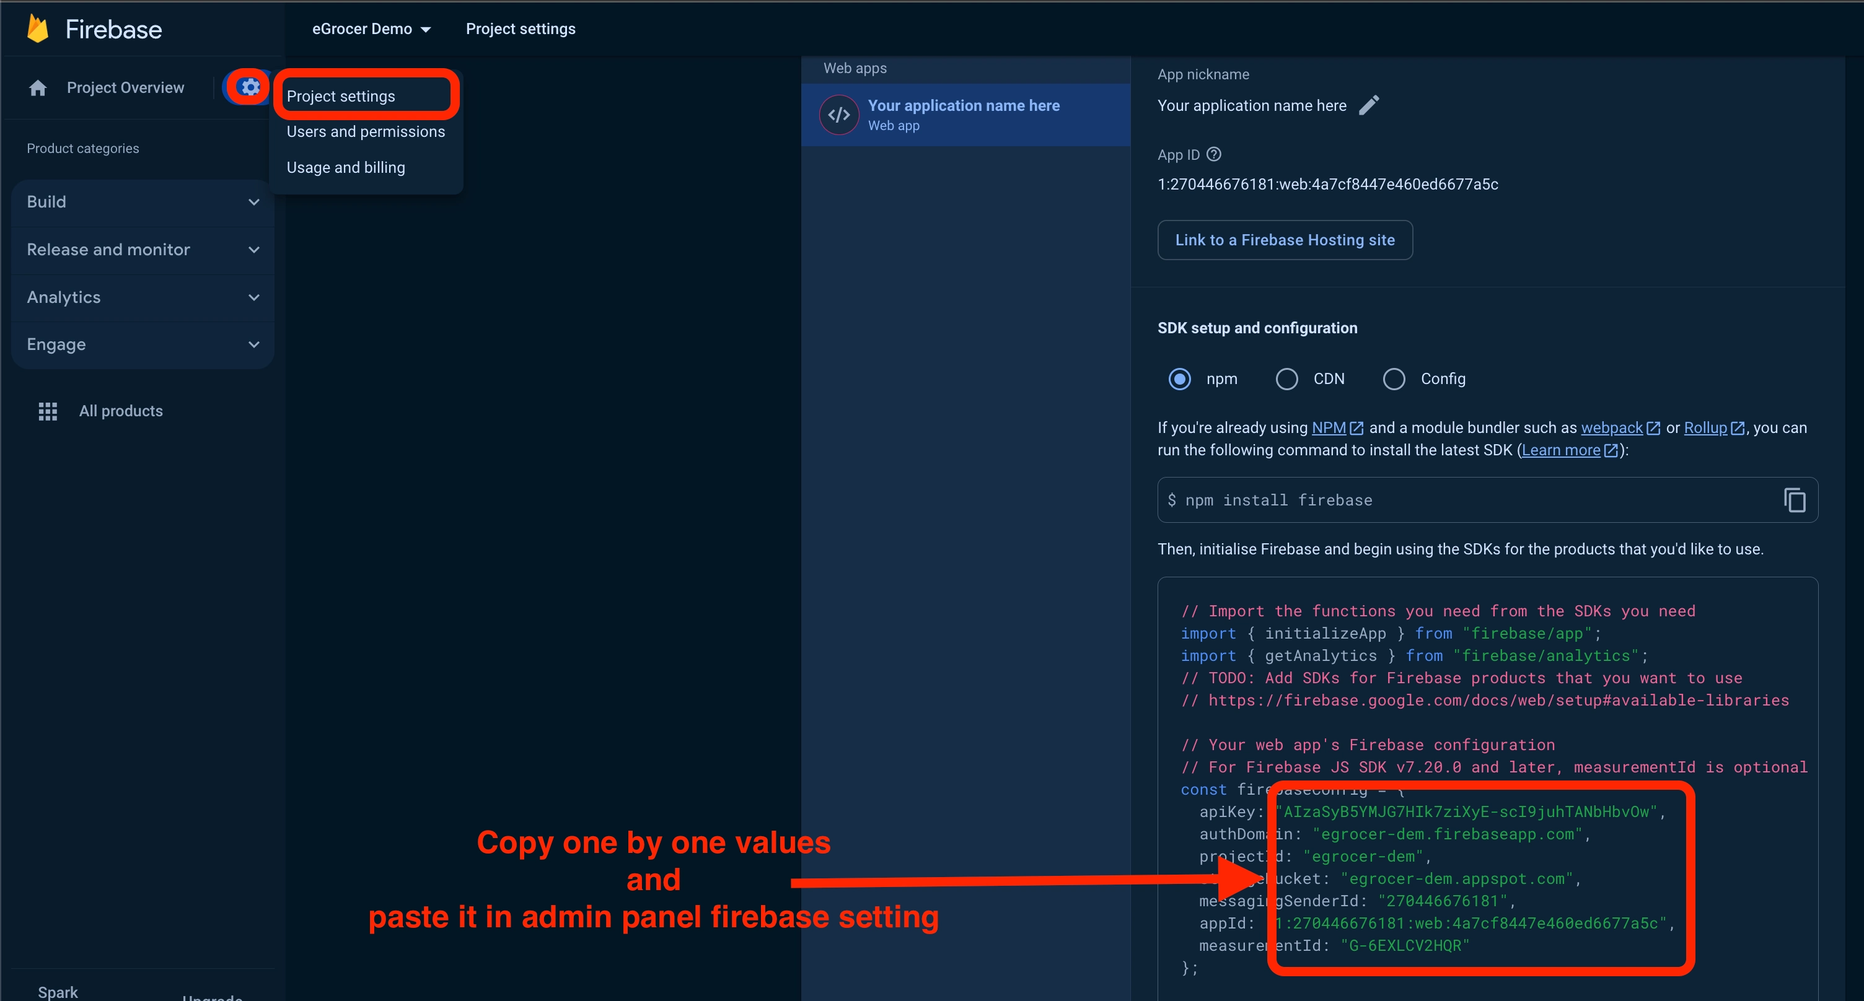Open the NPM hyperlink
This screenshot has width=1864, height=1001.
click(1329, 428)
